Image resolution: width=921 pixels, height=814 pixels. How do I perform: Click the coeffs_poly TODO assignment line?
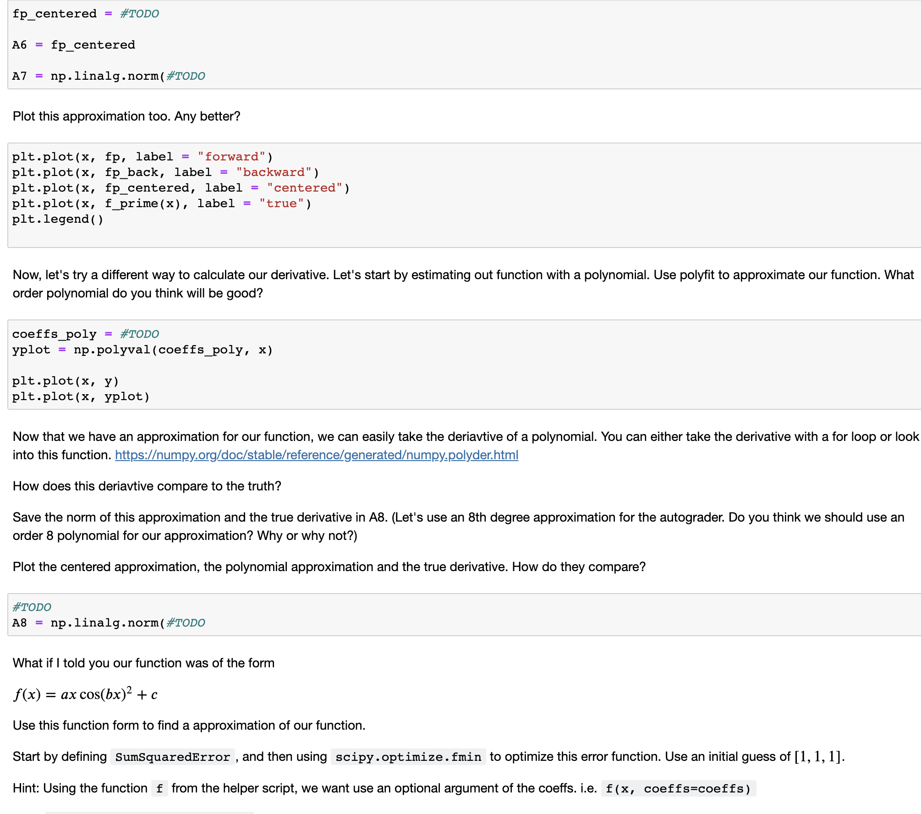(x=86, y=334)
